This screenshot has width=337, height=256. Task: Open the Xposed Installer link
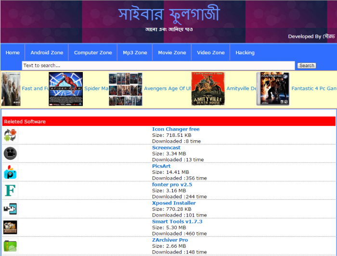pyautogui.click(x=174, y=203)
